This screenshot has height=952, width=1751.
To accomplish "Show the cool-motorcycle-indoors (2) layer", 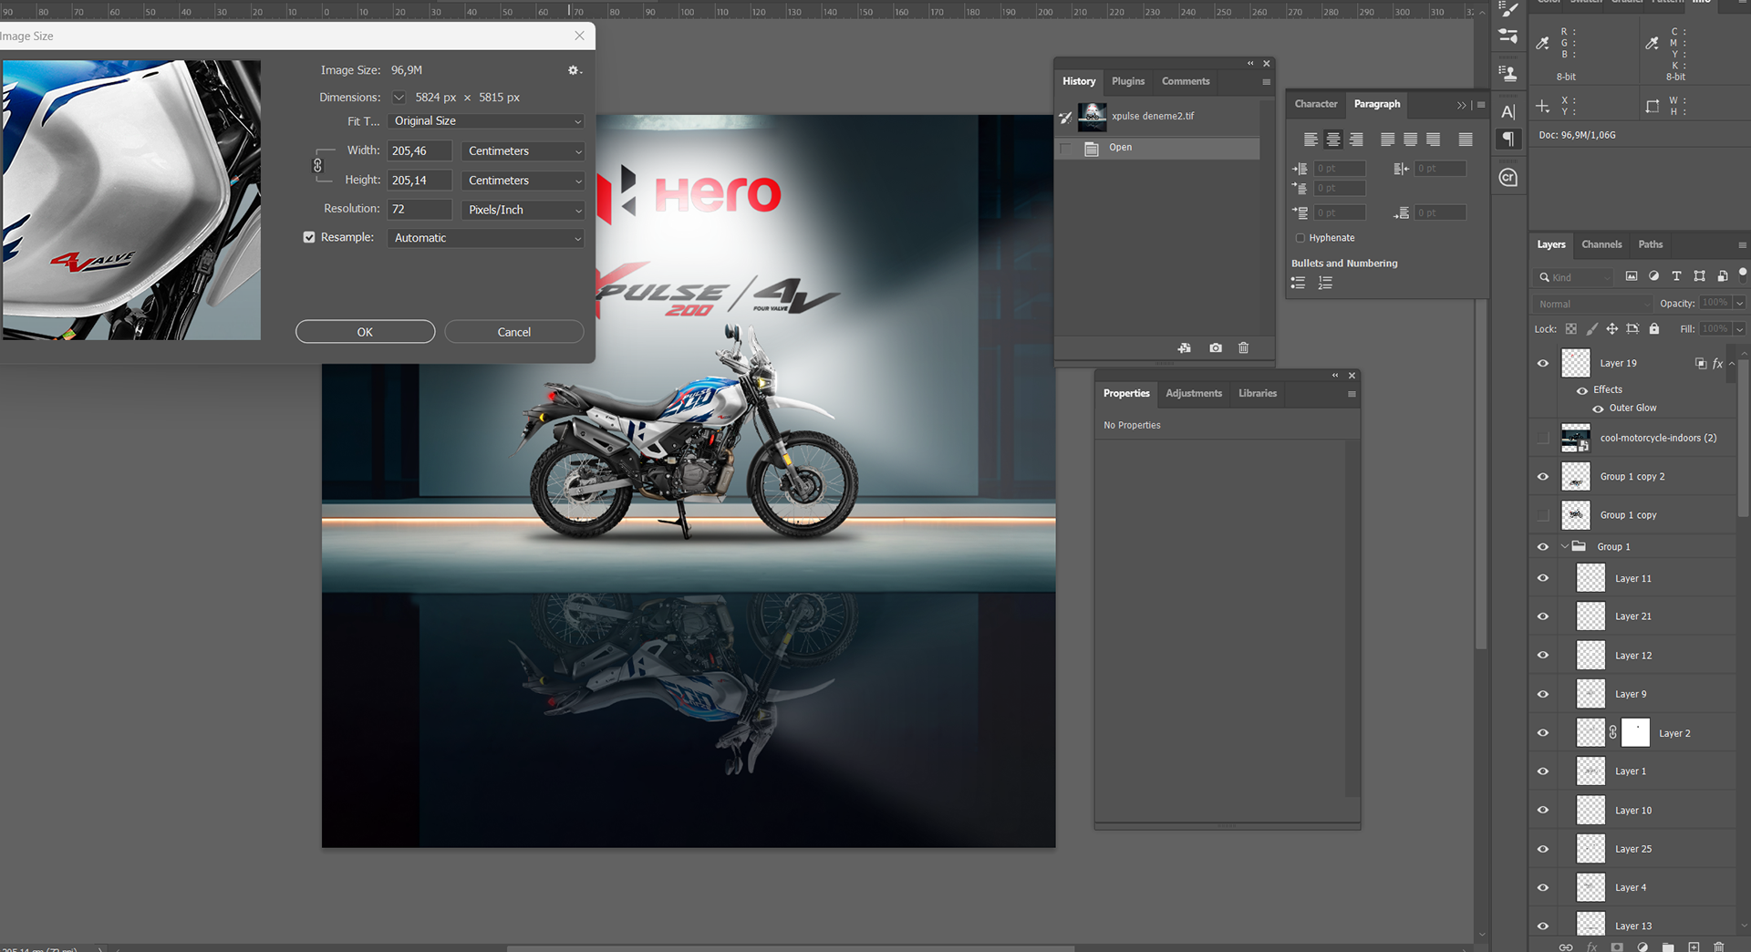I will [1543, 439].
